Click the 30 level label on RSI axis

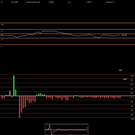point(2,40)
